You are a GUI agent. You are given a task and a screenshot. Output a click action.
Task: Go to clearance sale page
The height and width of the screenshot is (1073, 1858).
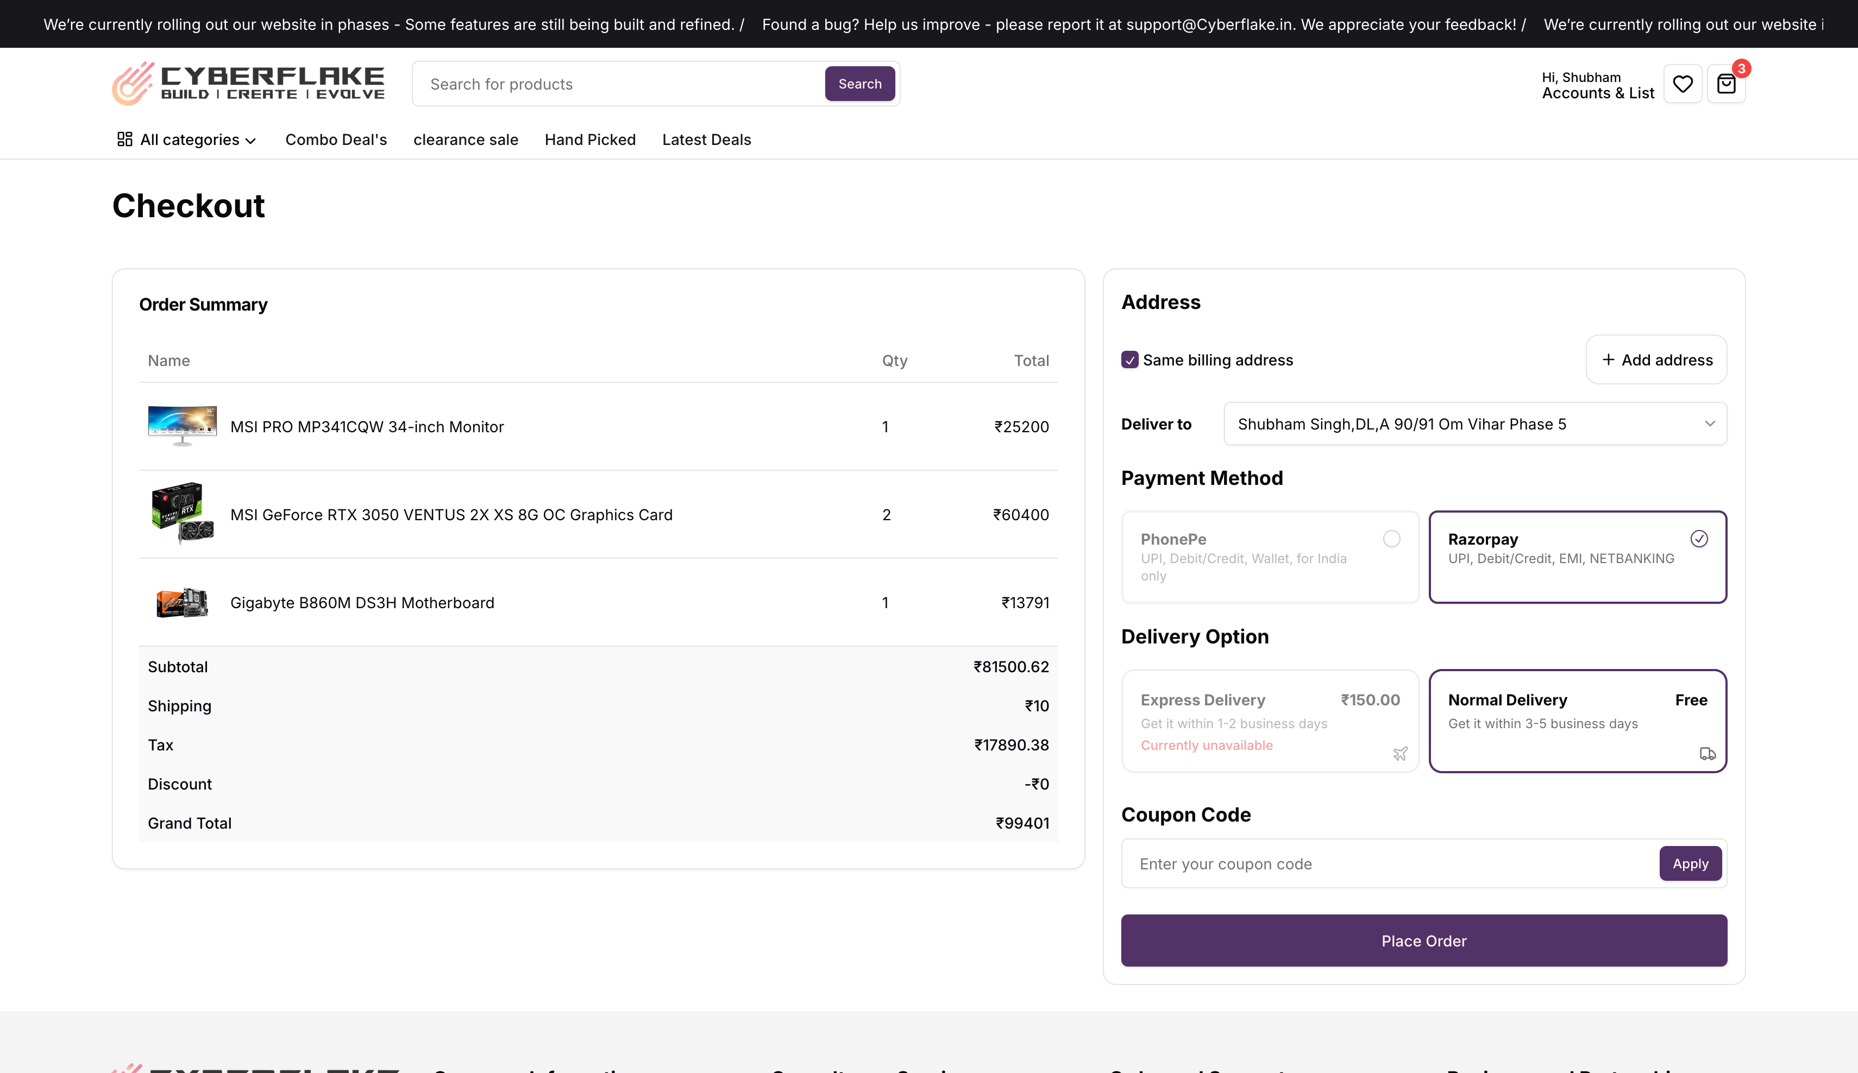465,140
